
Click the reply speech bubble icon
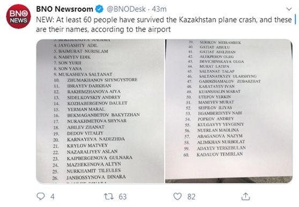point(40,196)
